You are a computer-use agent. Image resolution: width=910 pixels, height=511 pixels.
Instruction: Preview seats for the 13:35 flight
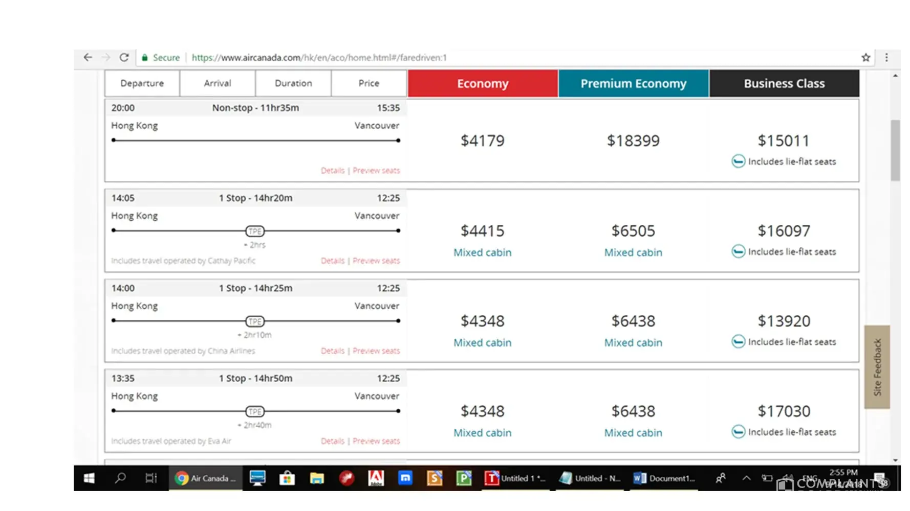tap(376, 441)
